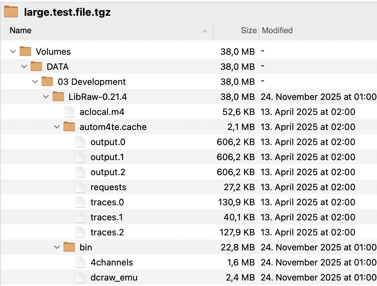
Task: Click the 52,6 KB size of aclocal.m4
Action: (x=239, y=112)
